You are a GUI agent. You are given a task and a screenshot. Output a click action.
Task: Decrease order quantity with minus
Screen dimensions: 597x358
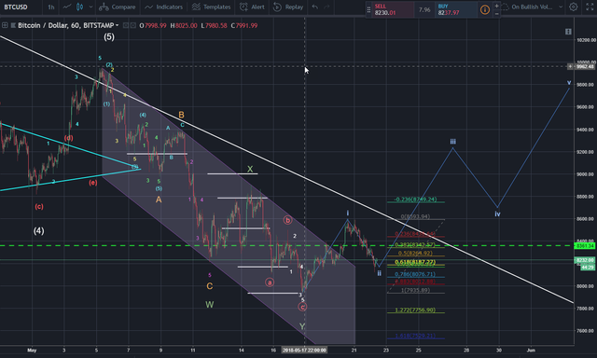[496, 13]
